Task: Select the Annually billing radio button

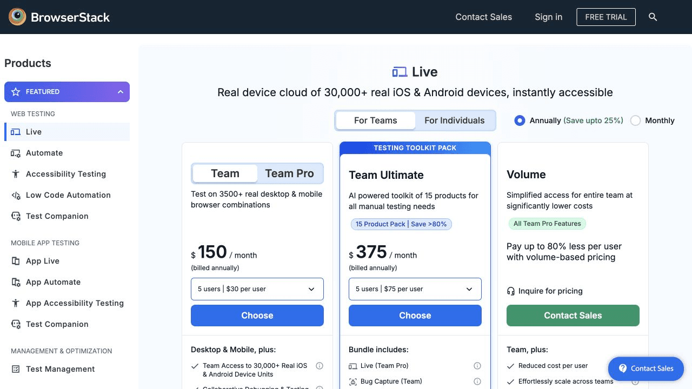Action: coord(520,120)
